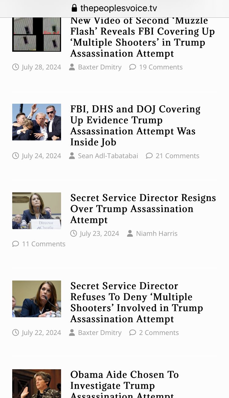Tap the thepeoplesvoice.tv address bar
Viewport: 229px width, 398px height.
click(x=114, y=8)
